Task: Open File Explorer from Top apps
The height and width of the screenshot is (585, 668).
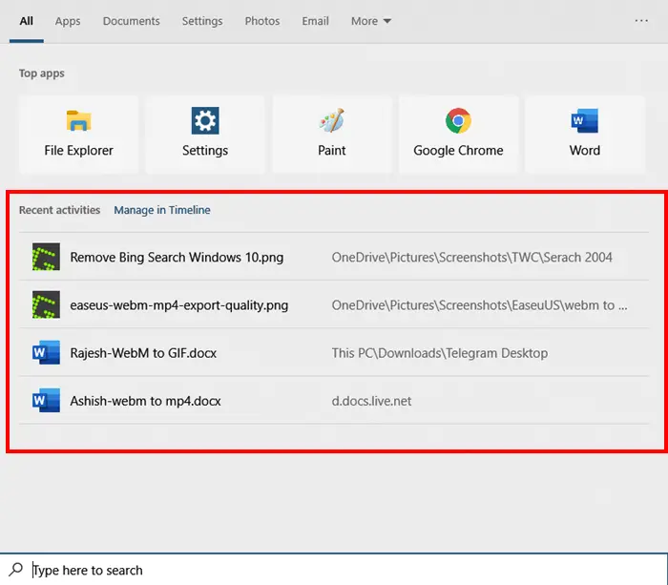Action: (78, 134)
